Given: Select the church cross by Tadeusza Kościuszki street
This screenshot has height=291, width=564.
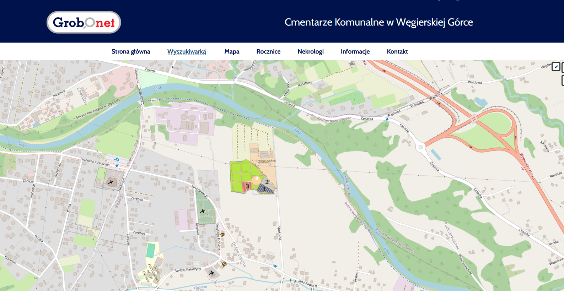Looking at the screenshot, I should (x=111, y=182).
